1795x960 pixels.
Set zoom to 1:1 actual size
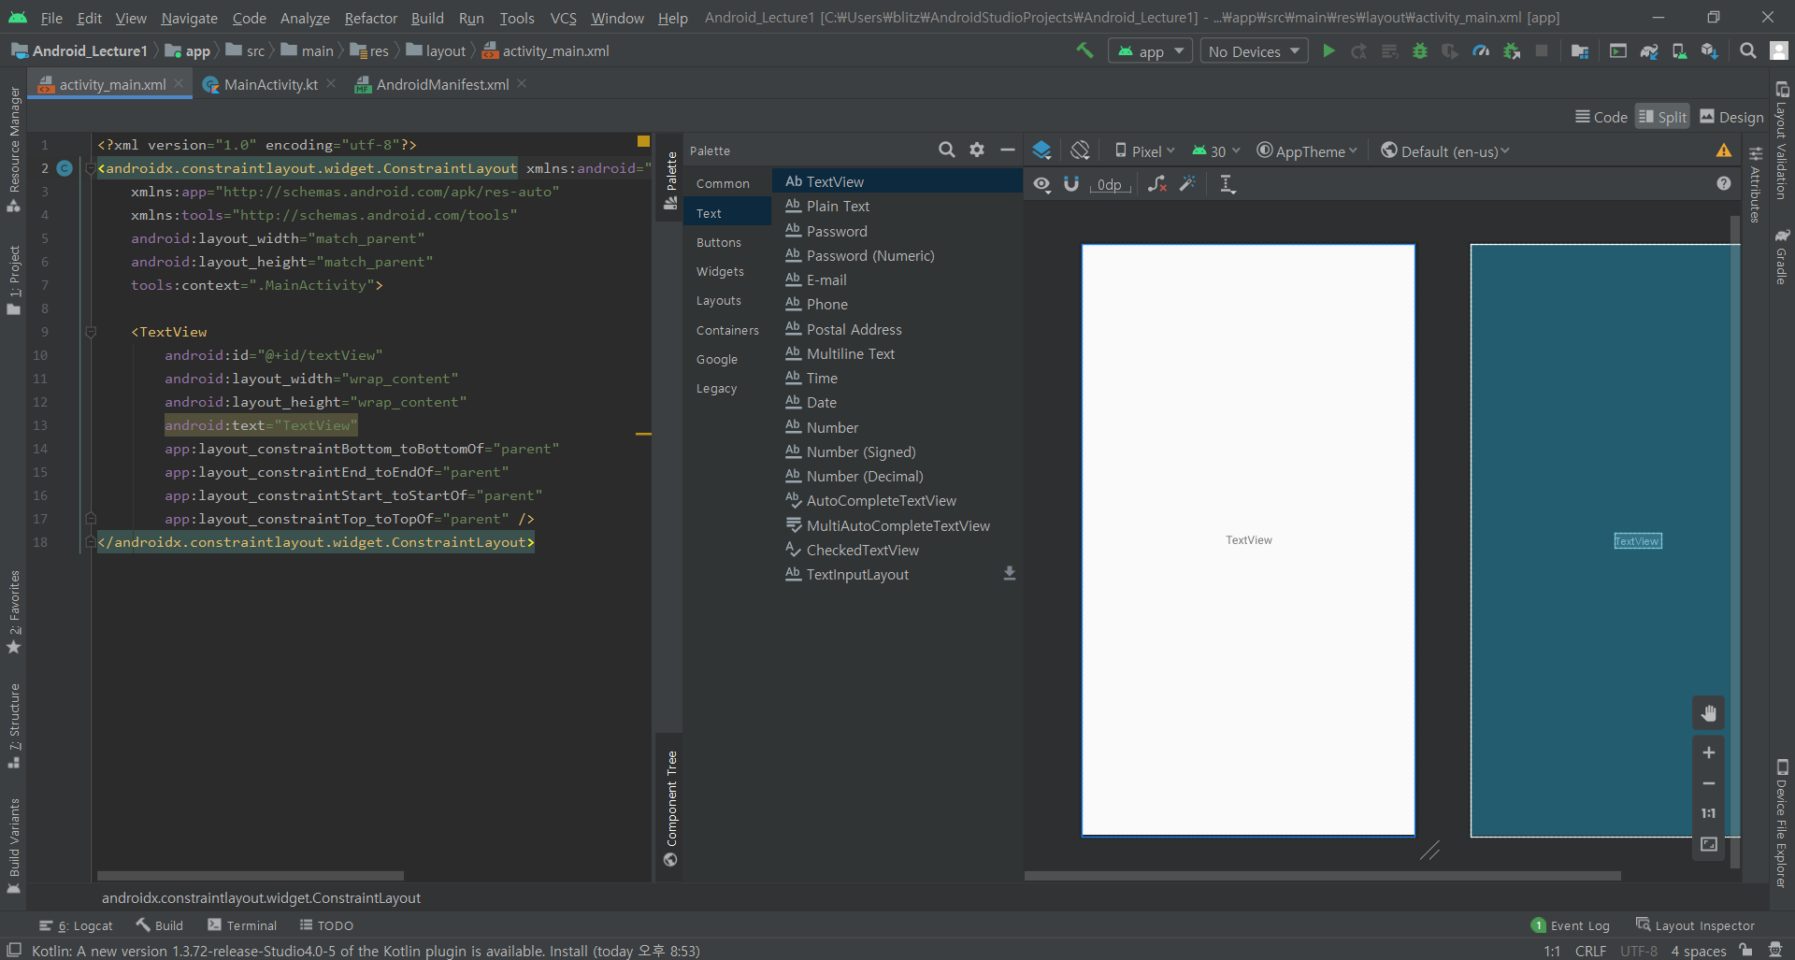pyautogui.click(x=1709, y=813)
